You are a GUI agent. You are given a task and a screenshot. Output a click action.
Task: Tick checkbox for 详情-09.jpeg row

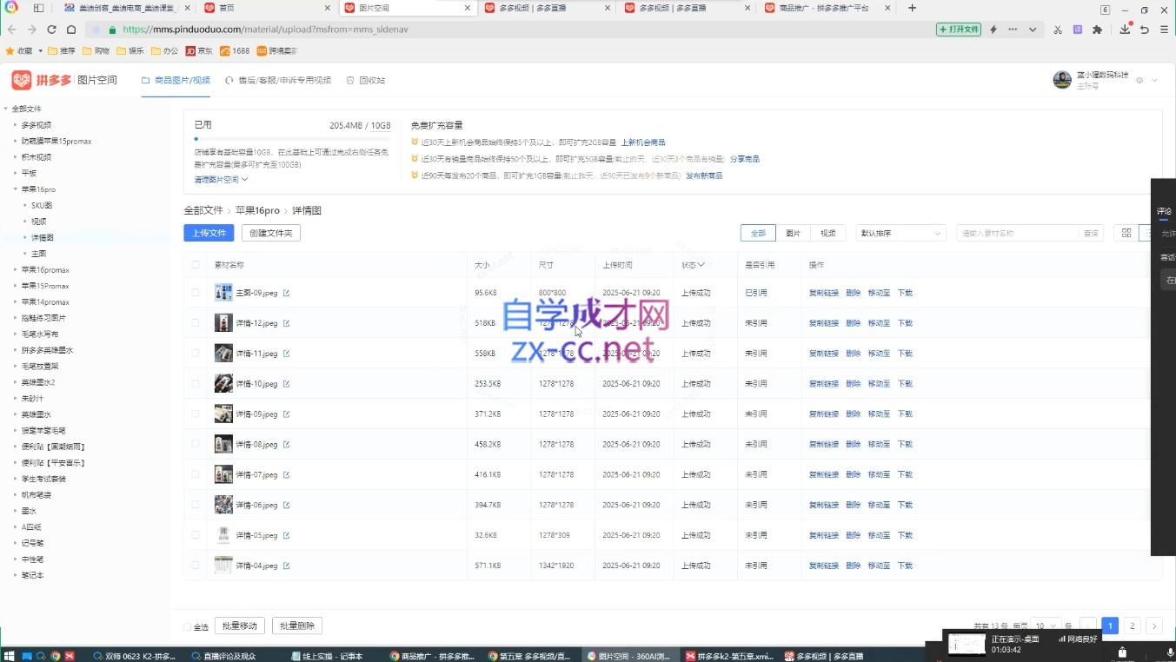point(196,414)
